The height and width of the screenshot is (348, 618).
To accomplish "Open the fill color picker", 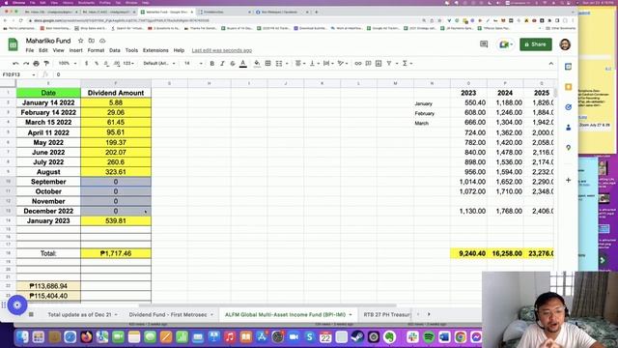I will [x=257, y=64].
